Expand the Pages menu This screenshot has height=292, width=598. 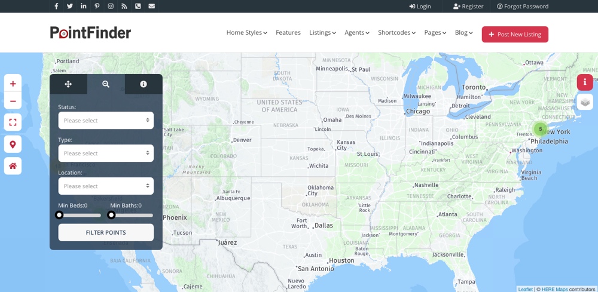tap(435, 33)
